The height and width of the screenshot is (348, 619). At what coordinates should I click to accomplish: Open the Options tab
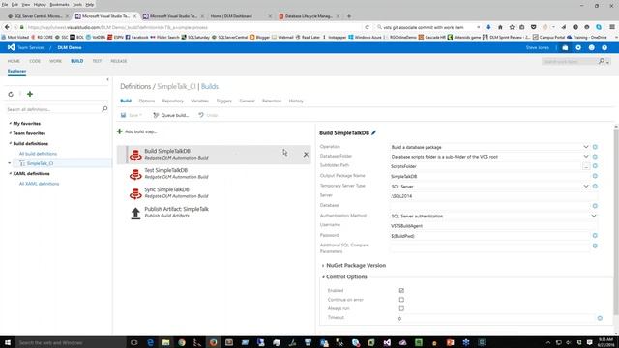147,101
